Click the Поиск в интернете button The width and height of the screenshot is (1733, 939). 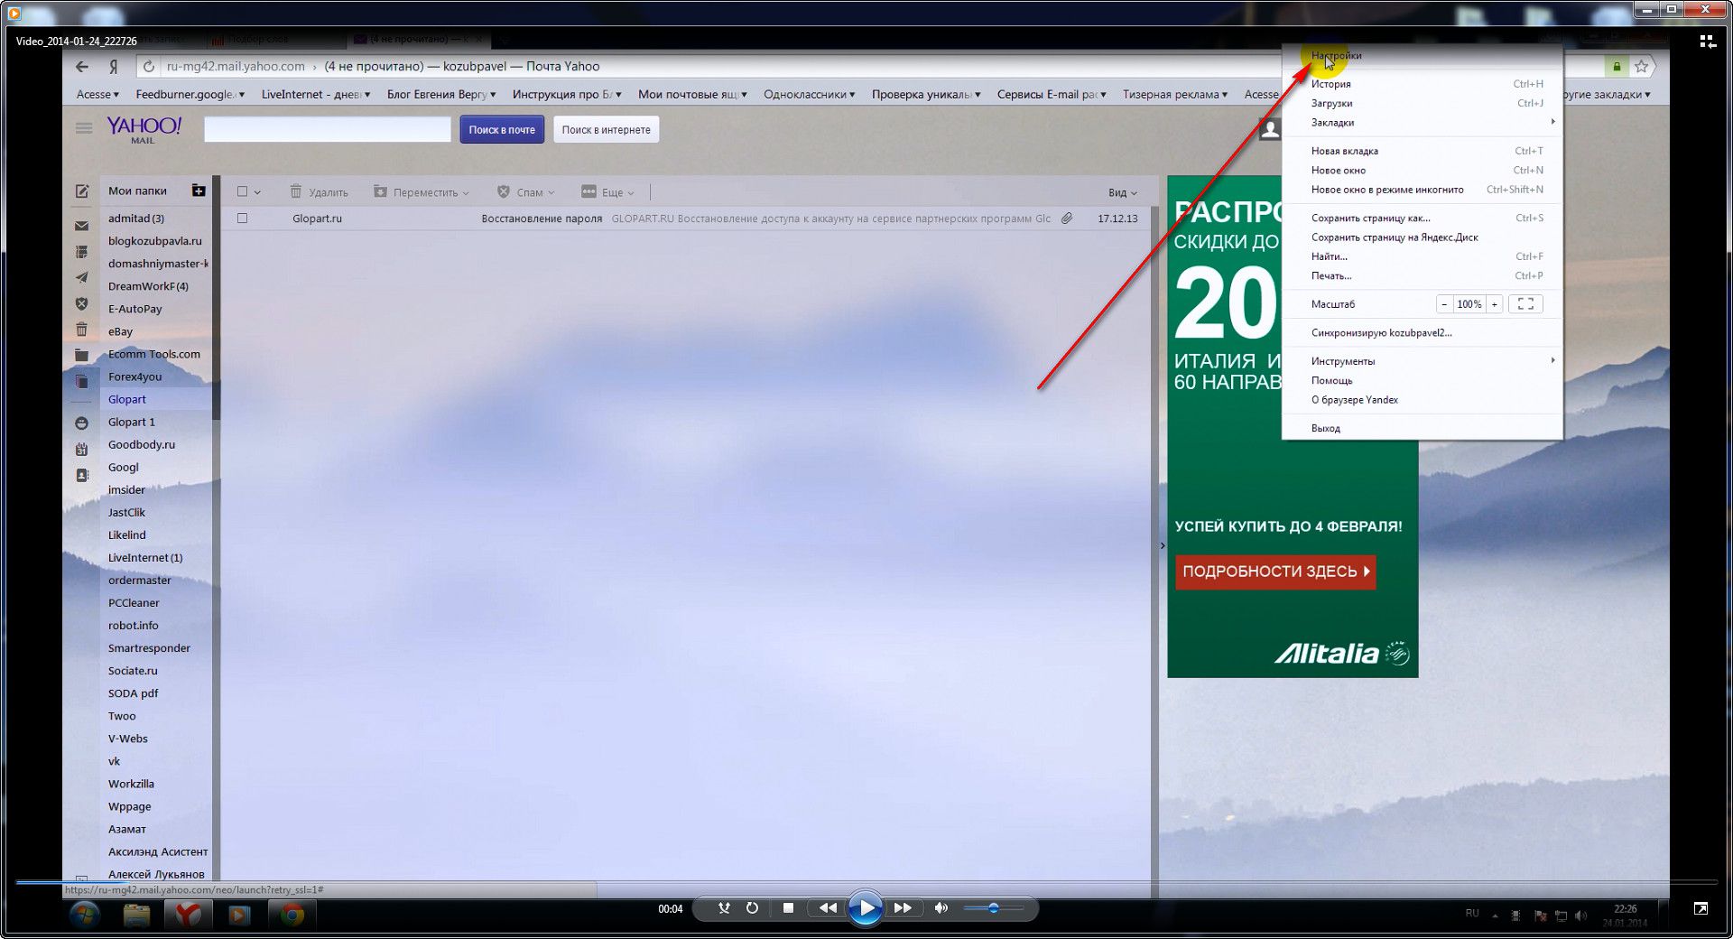tap(606, 130)
